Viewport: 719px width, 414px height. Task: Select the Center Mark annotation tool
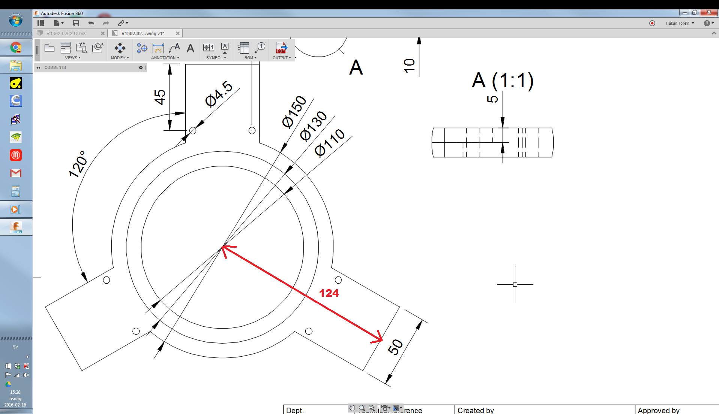click(142, 48)
